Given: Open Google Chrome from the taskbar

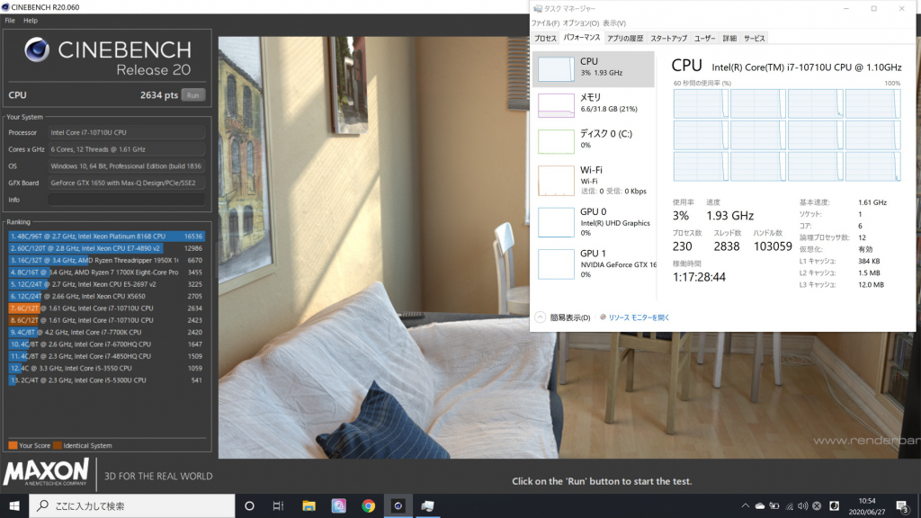Looking at the screenshot, I should [x=368, y=505].
